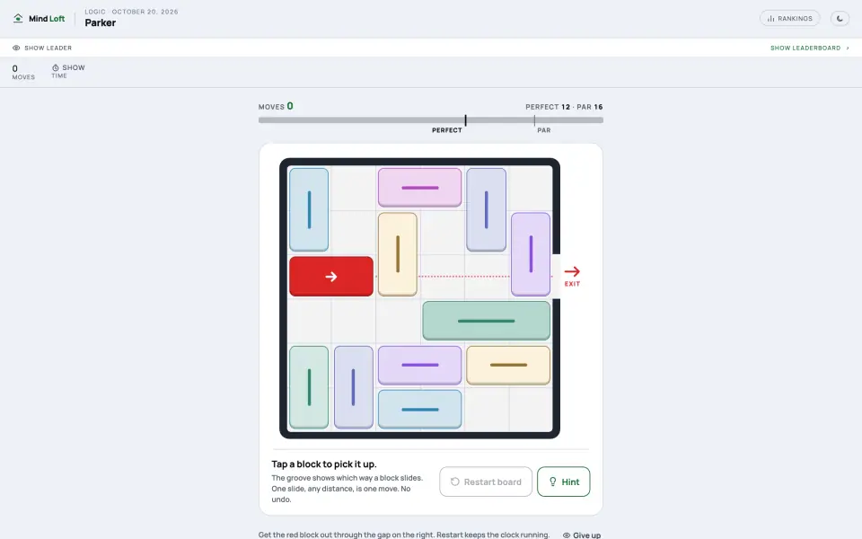Click the Mind Loft home logo
Screen dimensions: 862x539
[39, 19]
